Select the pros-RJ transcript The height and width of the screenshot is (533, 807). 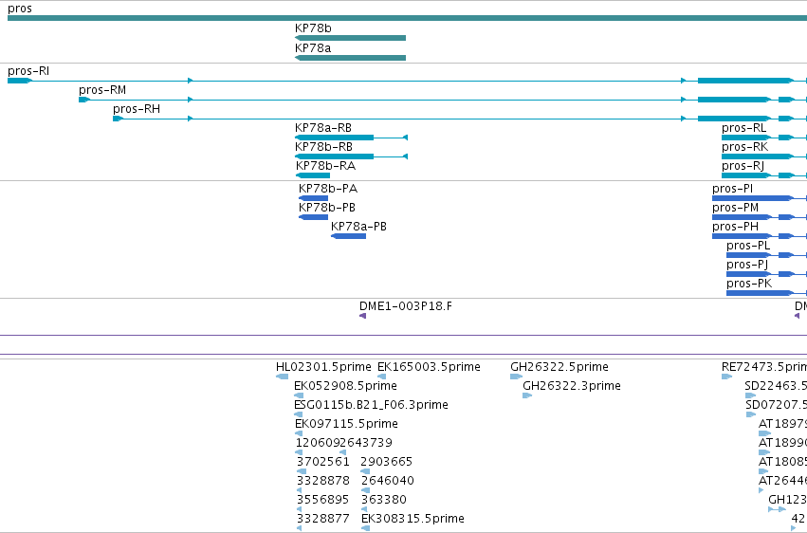[x=764, y=175]
